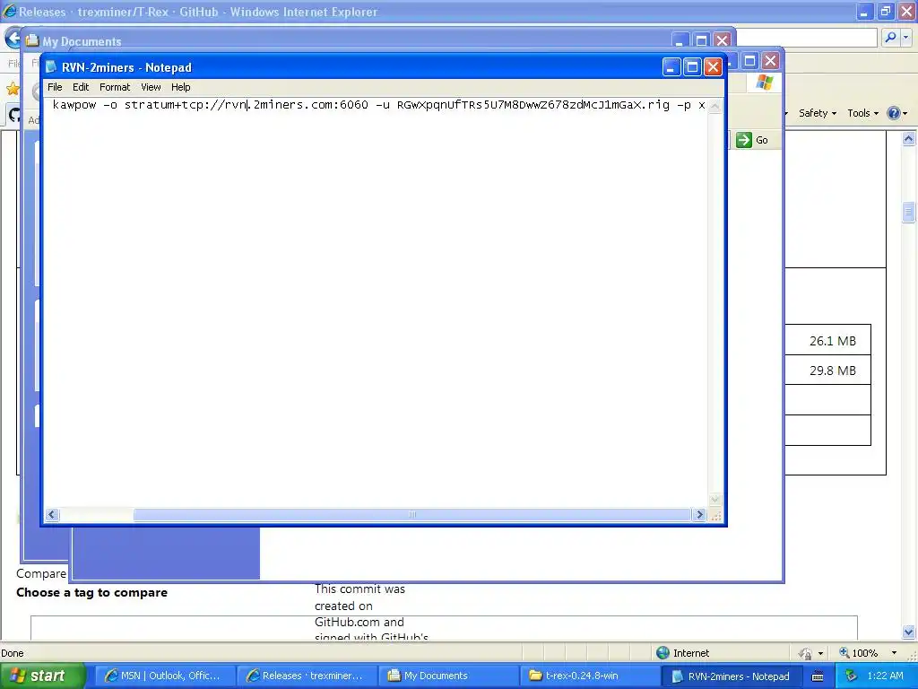This screenshot has width=918, height=689.
Task: Click My Documents folder title icon
Action: click(32, 41)
